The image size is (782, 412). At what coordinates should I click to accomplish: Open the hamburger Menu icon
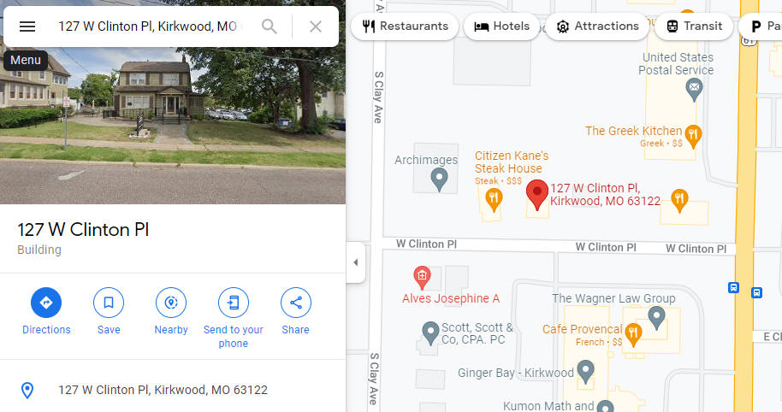coord(27,26)
